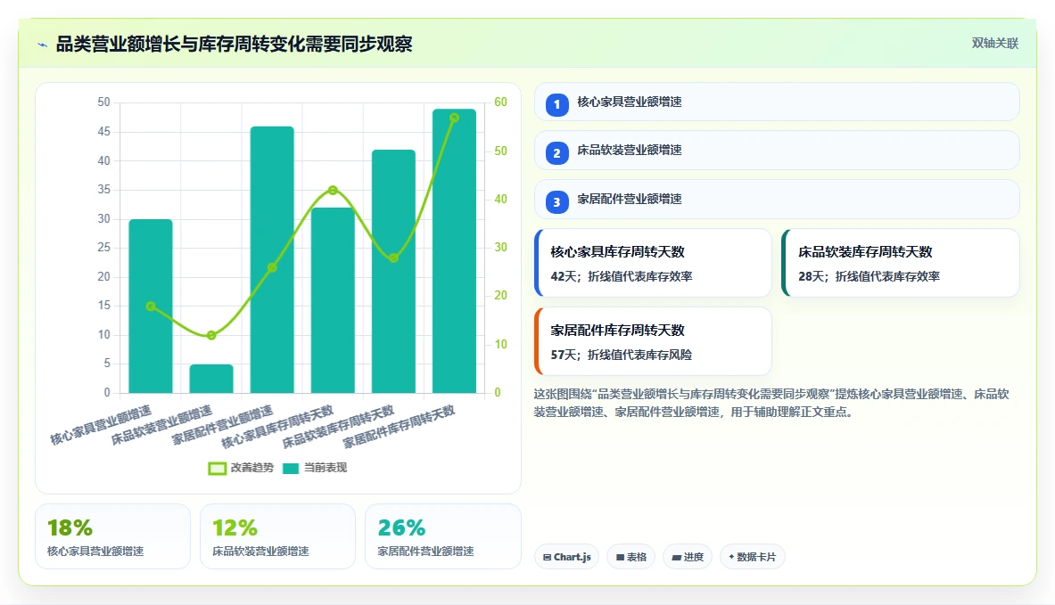
Task: Click the 当前表现 legend label
Action: coord(325,468)
